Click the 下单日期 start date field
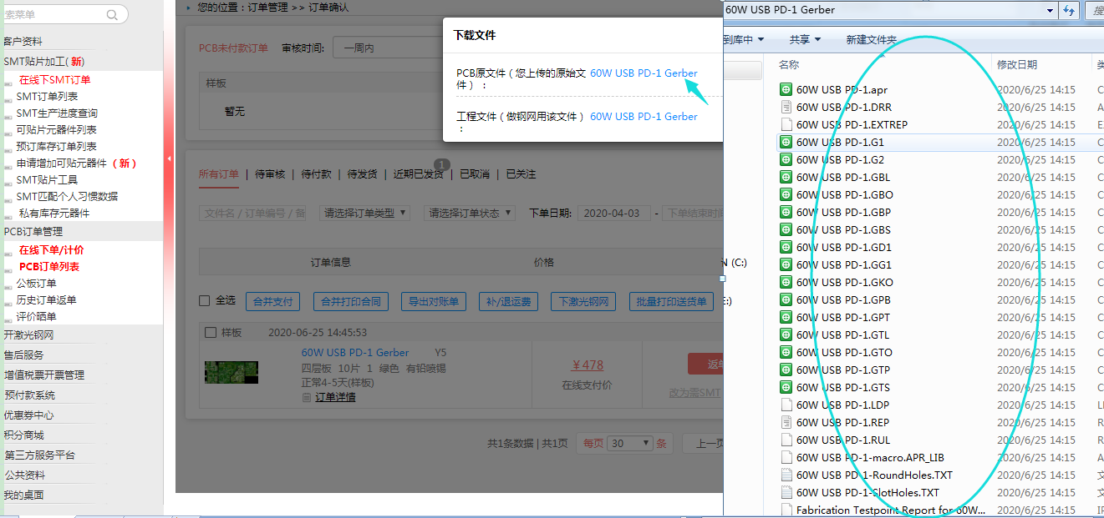 coord(613,214)
